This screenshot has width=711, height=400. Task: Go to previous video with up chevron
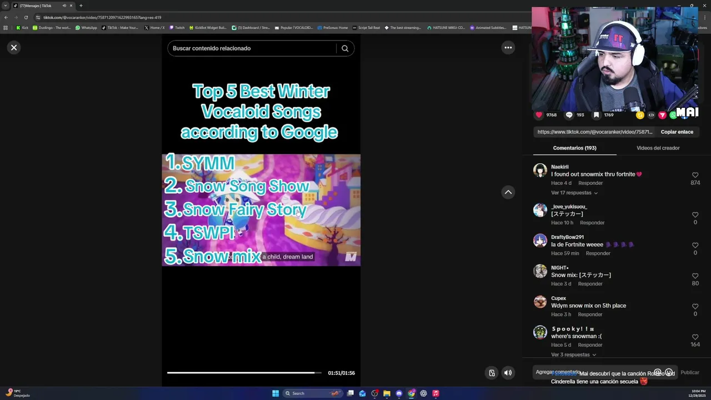[x=508, y=192]
